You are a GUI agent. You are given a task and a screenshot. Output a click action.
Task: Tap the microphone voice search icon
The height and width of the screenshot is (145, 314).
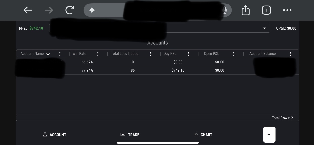click(x=225, y=10)
